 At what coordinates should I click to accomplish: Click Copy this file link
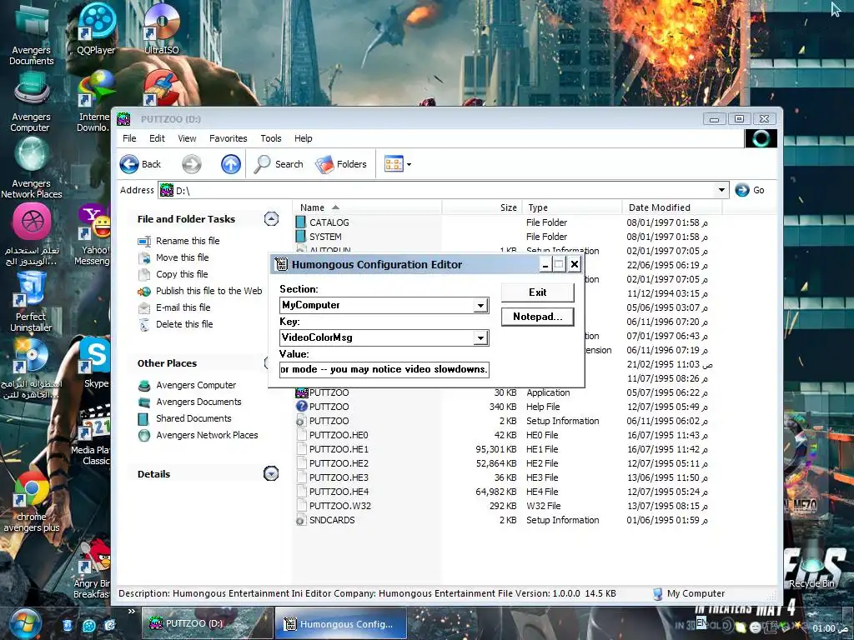181,274
